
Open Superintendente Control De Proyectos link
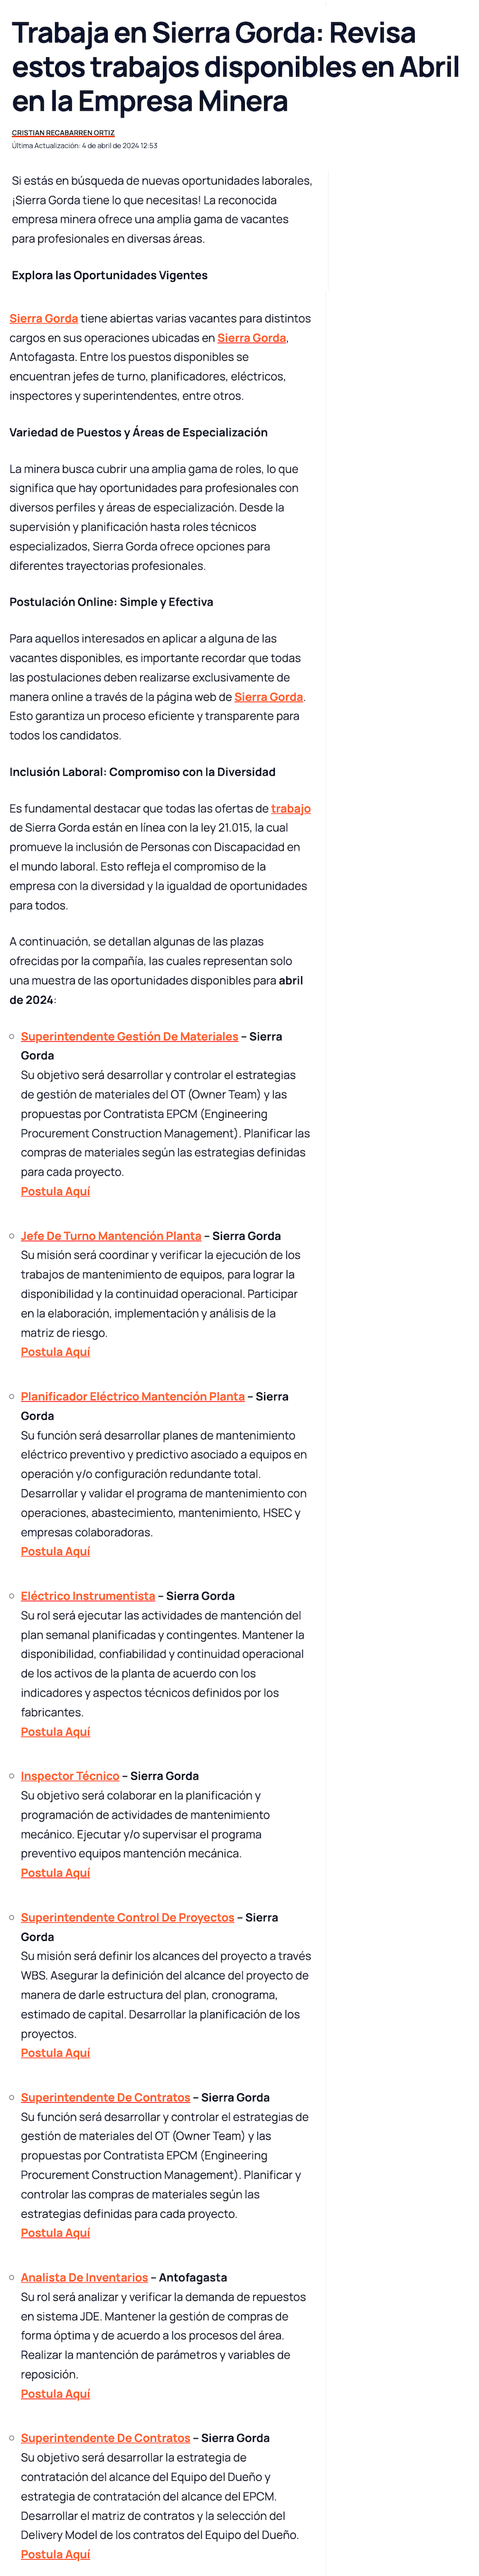pos(128,1917)
